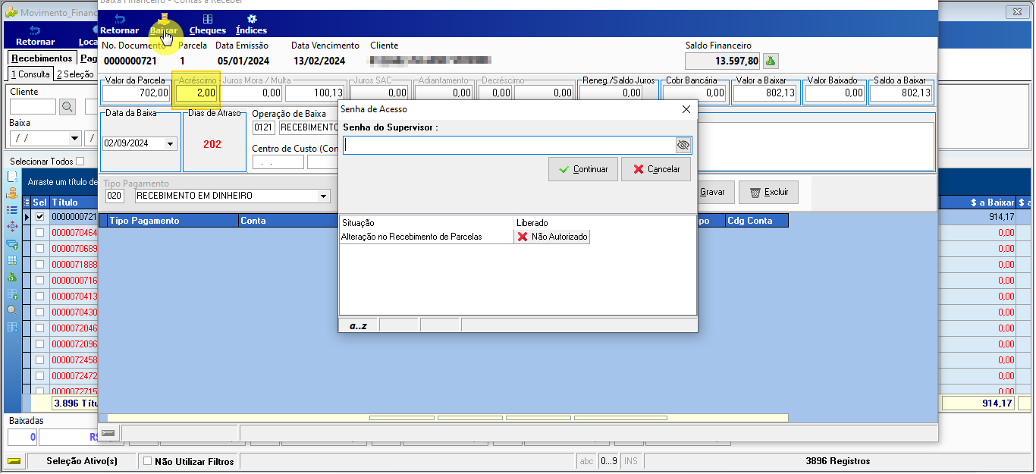Click the 3896 Registros status text
Image resolution: width=1036 pixels, height=474 pixels.
click(x=837, y=461)
